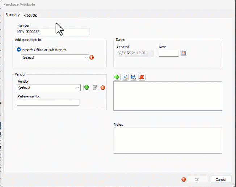236x187 pixels.
Task: Open the Vendor (select) dropdown
Action: (x=49, y=87)
